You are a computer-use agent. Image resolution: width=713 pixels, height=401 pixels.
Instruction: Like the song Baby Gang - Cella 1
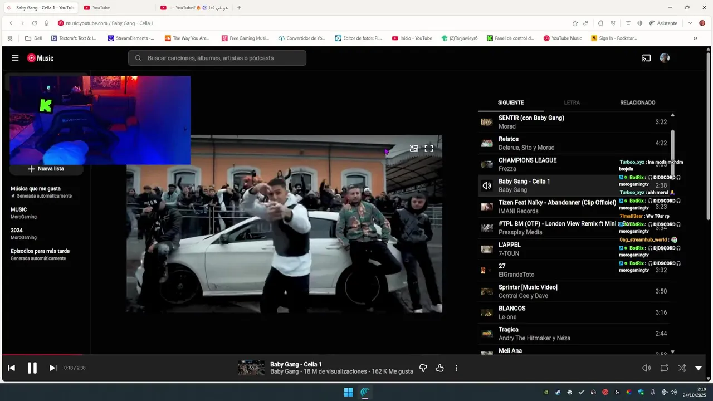coord(440,368)
